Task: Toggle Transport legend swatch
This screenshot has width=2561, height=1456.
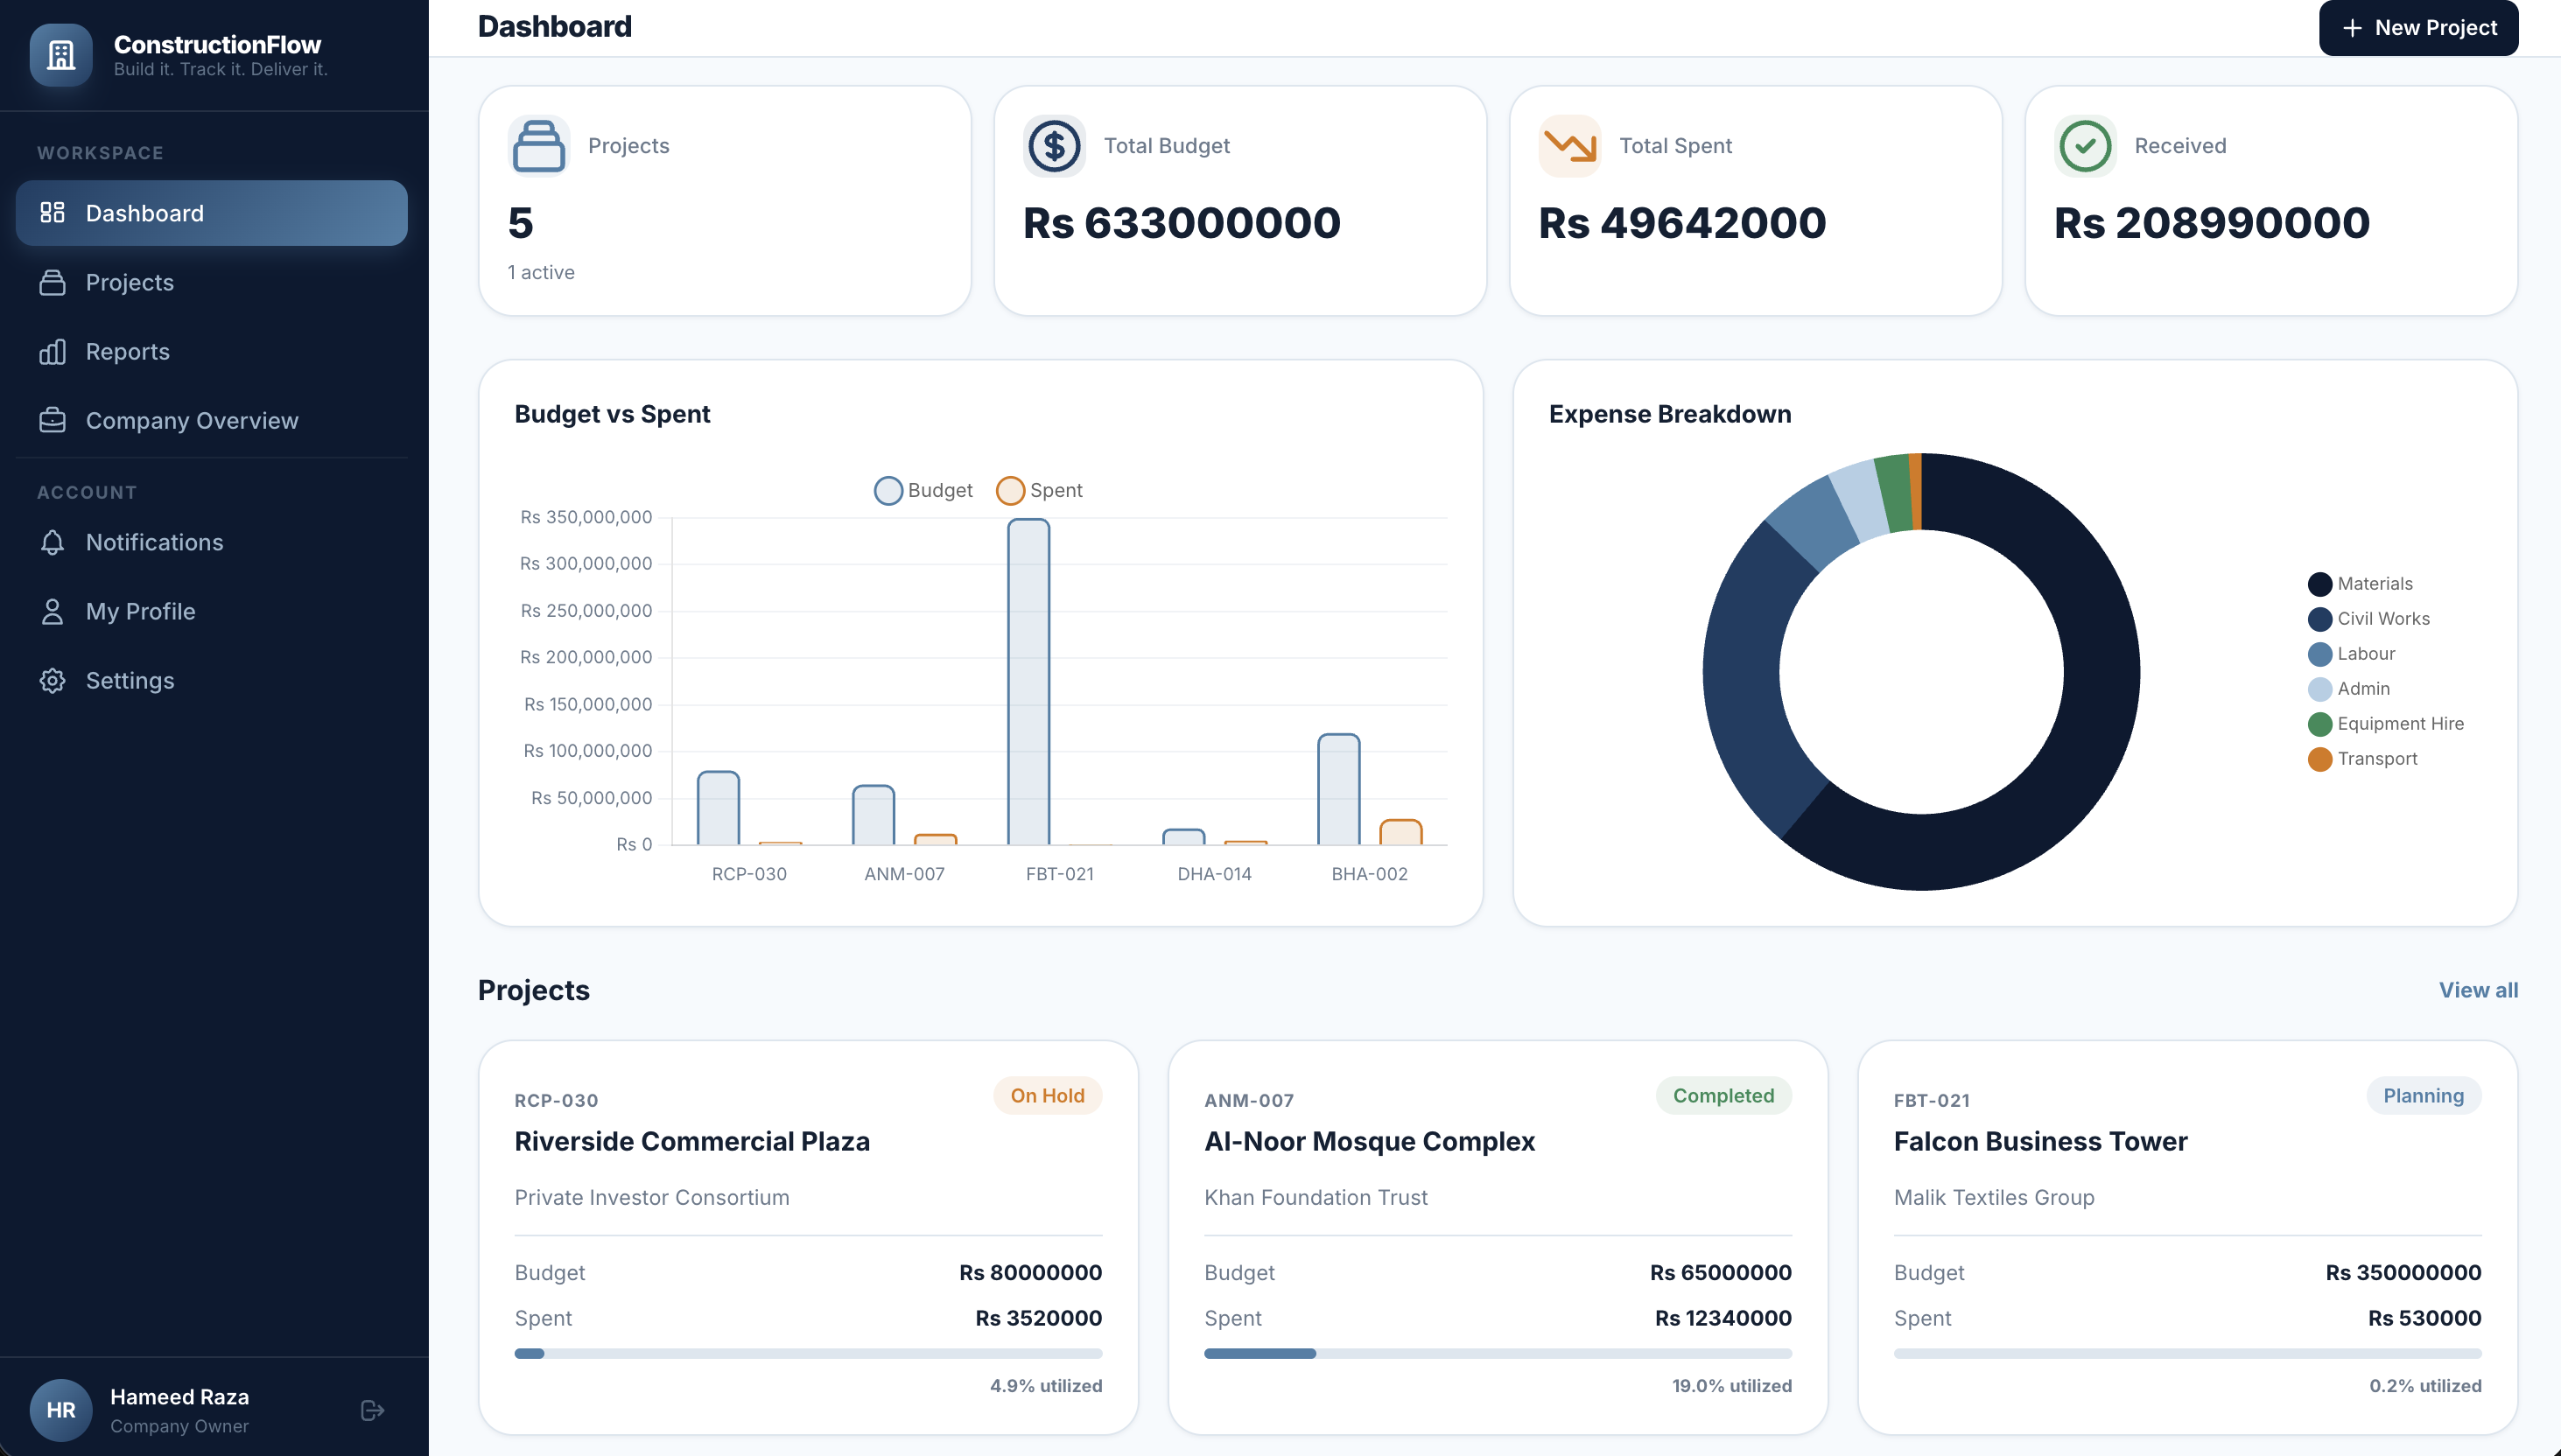Action: 2320,759
